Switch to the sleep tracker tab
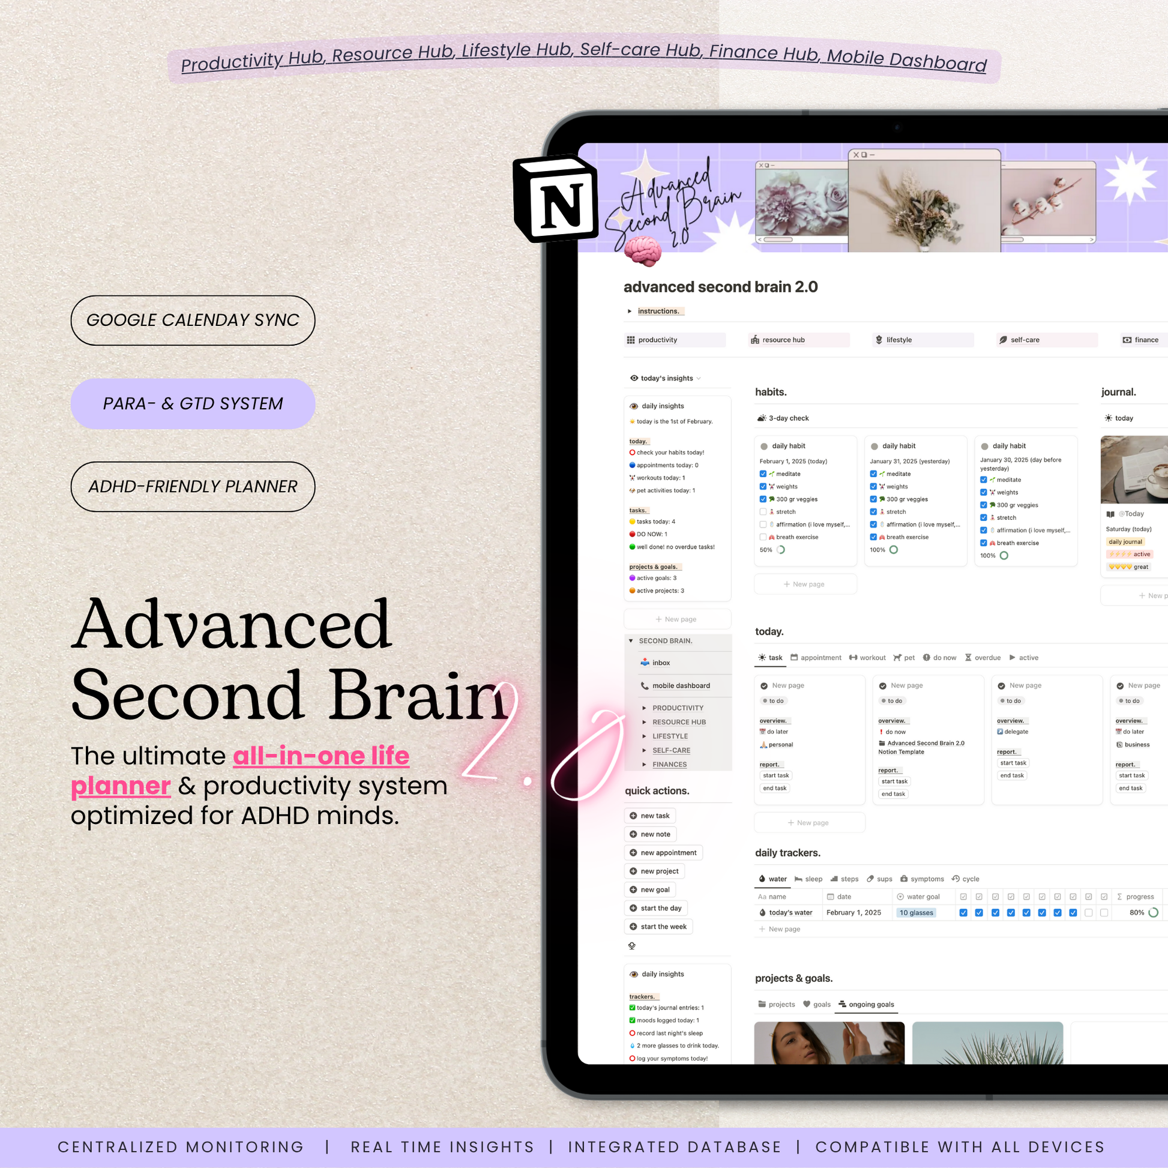Screen dimensions: 1168x1168 coord(808,879)
